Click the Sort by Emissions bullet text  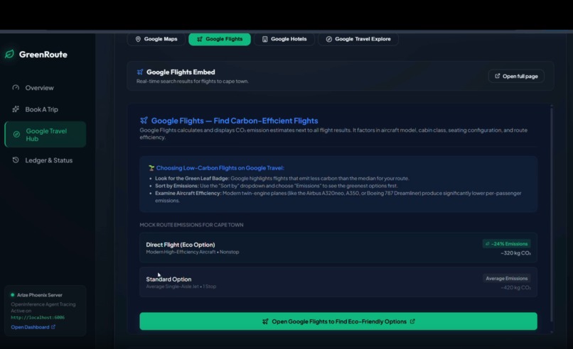click(277, 186)
